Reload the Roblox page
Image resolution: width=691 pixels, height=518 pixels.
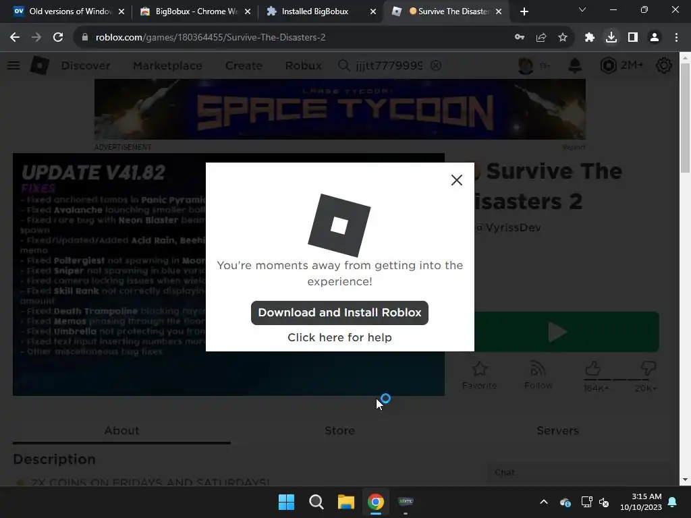pyautogui.click(x=58, y=38)
